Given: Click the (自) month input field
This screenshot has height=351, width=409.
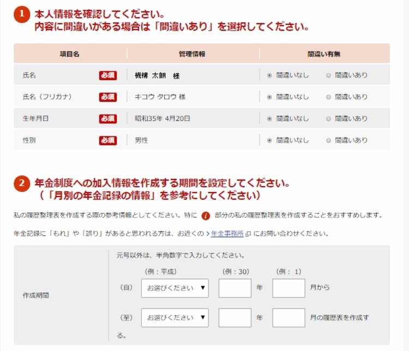Looking at the screenshot, I should coord(288,288).
